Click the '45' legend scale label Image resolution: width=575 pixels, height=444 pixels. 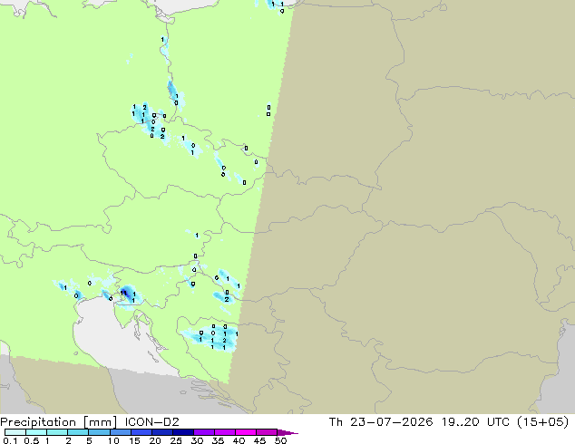click(x=259, y=440)
